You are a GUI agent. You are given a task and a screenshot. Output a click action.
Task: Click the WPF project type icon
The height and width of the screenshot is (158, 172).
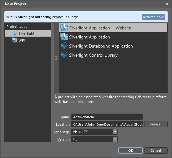pos(15,40)
